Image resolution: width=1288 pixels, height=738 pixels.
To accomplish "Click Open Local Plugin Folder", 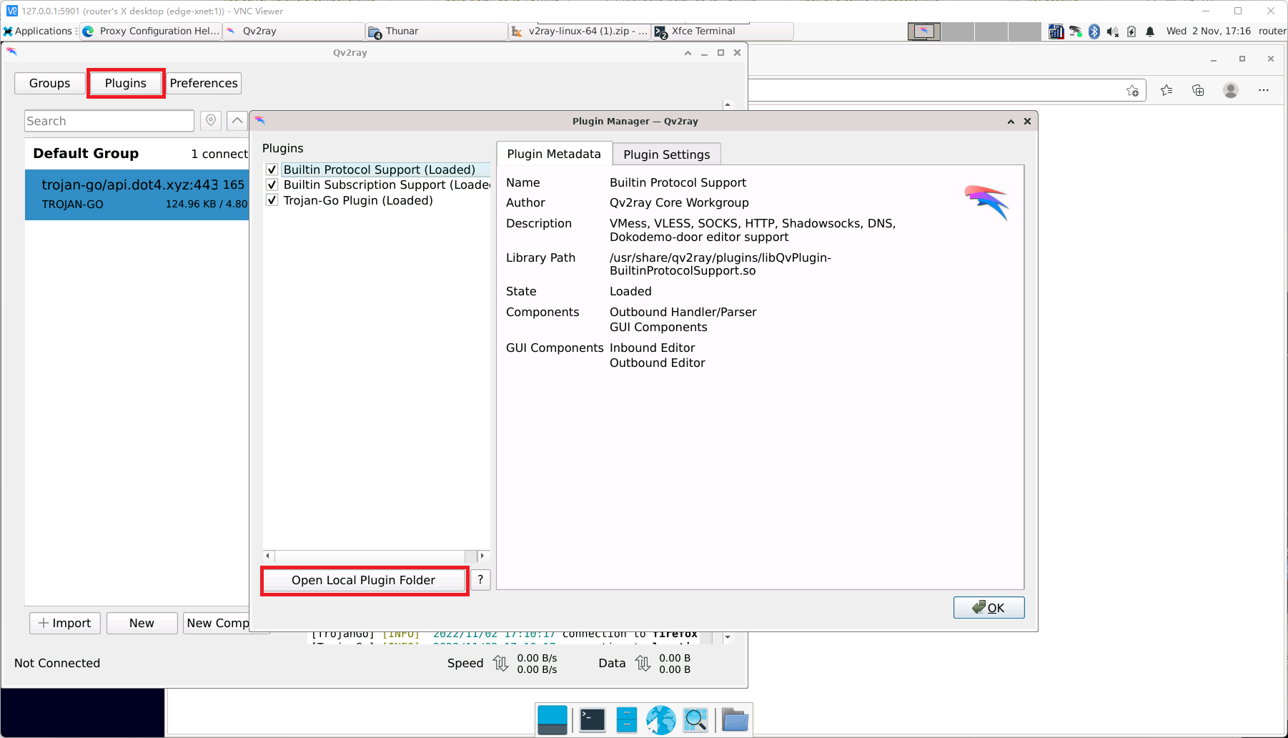I will (x=364, y=580).
